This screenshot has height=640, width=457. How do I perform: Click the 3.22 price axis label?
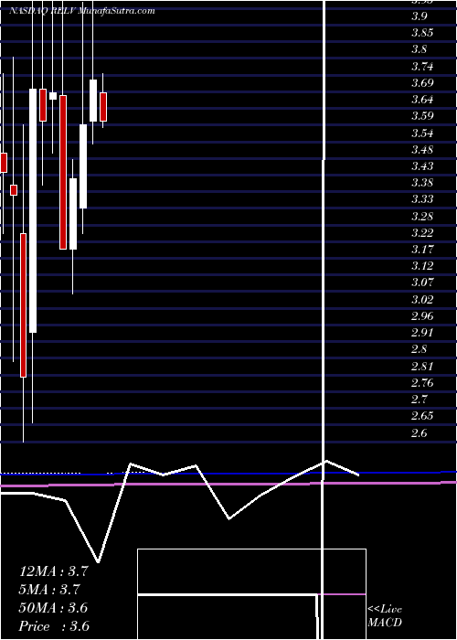422,232
